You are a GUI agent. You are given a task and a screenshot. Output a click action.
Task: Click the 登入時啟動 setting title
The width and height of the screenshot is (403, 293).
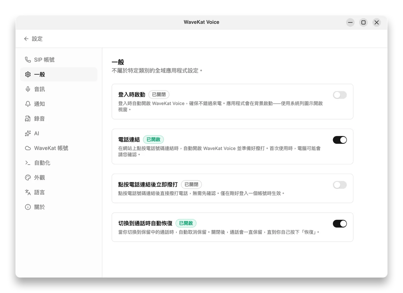coord(132,95)
